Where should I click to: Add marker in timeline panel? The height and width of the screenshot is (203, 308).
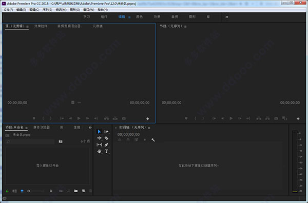pos(145,140)
